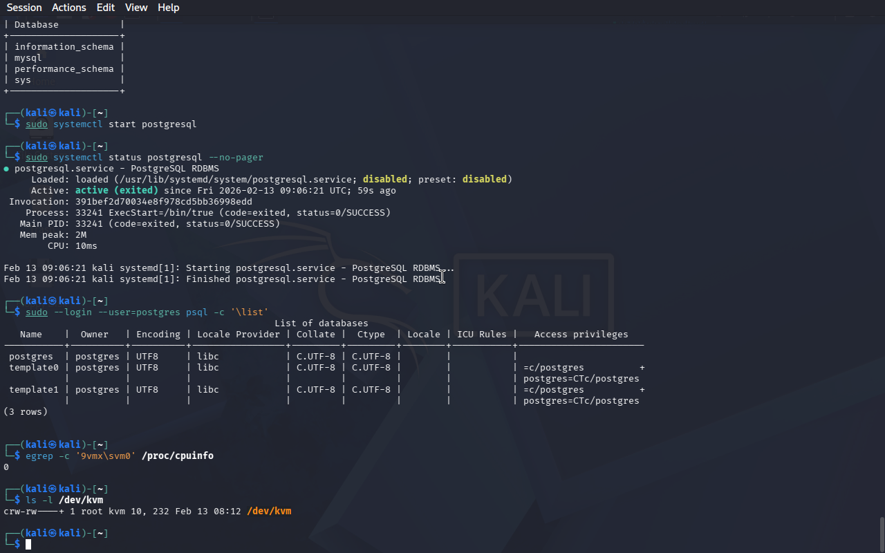Click information_schema in the MySQL database list
Viewport: 885px width, 553px height.
(64, 47)
